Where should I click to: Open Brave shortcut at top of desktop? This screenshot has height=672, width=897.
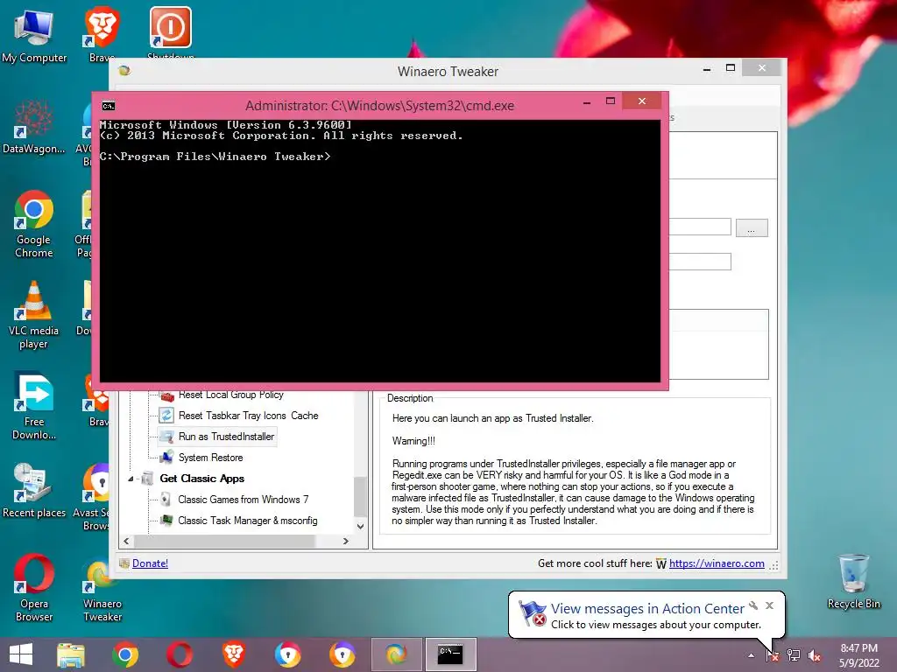pyautogui.click(x=102, y=33)
